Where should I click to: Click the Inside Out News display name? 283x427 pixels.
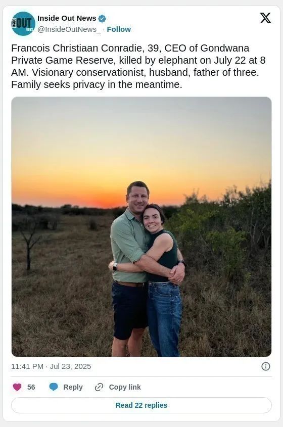[67, 18]
